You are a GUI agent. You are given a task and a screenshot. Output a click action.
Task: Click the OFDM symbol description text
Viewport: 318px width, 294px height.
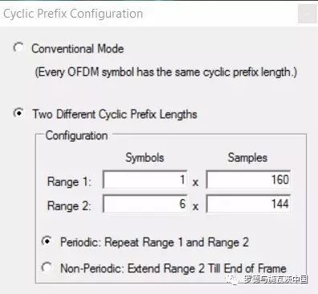[166, 72]
